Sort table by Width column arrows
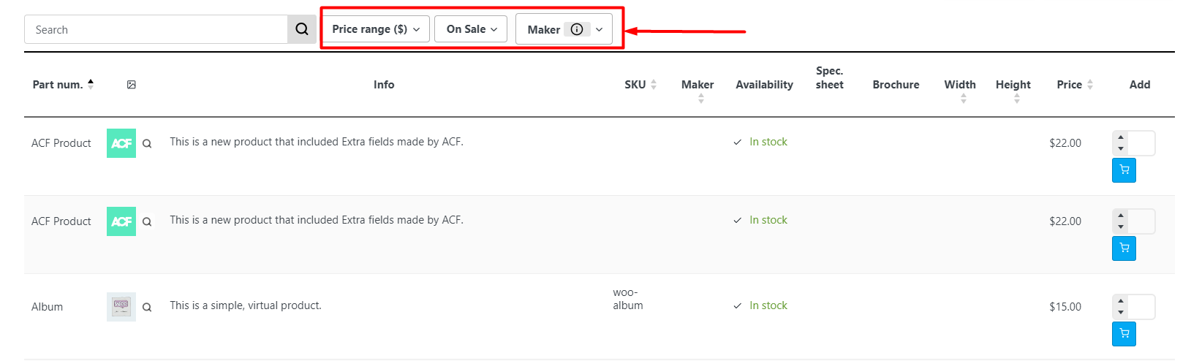Image resolution: width=1191 pixels, height=361 pixels. pyautogui.click(x=964, y=99)
